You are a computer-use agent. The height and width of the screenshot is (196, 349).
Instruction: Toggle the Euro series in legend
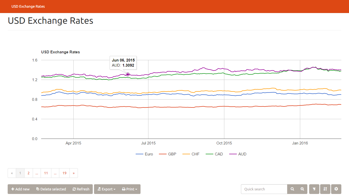tap(145, 154)
